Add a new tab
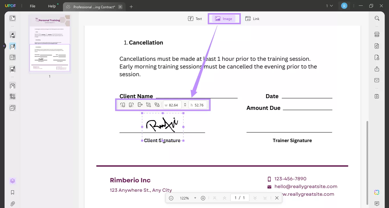 click(131, 7)
